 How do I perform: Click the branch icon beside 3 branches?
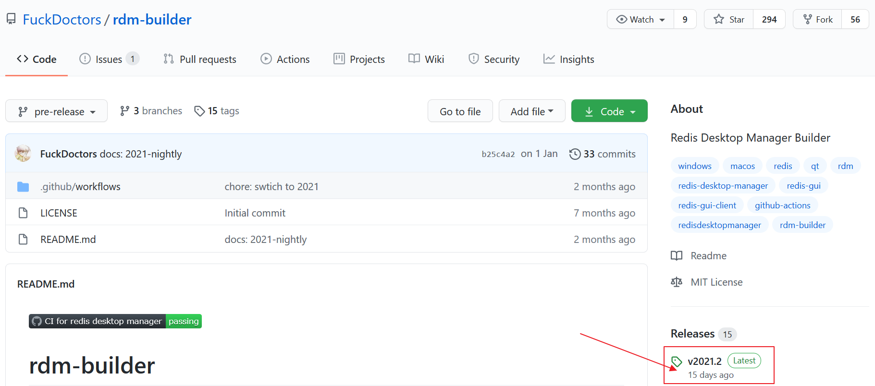tap(125, 111)
